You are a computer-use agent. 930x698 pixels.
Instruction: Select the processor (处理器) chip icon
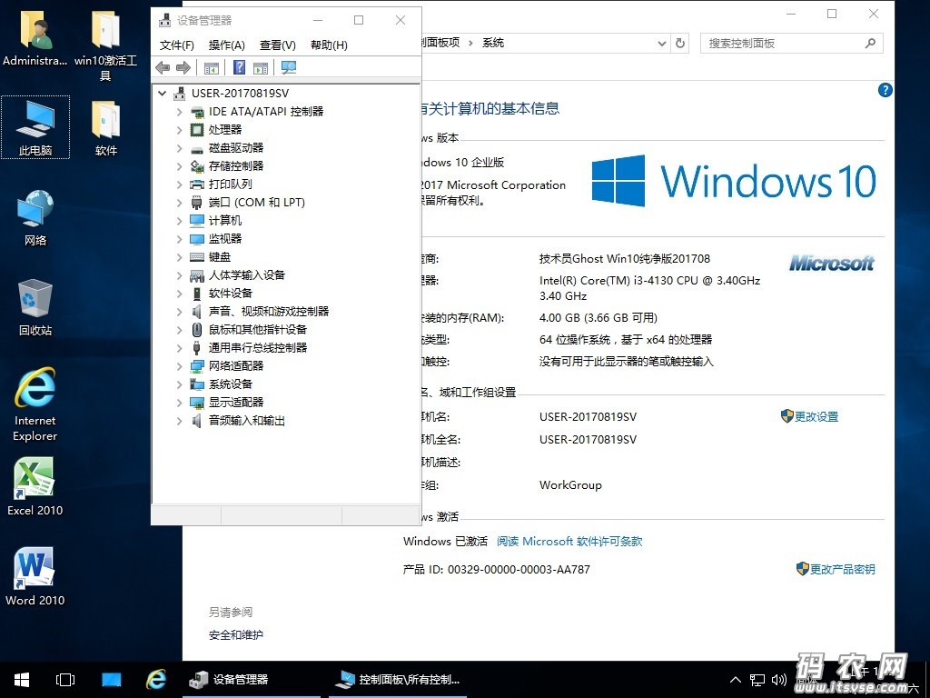point(197,129)
